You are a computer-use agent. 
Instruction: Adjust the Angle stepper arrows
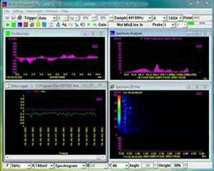[x=156, y=166]
